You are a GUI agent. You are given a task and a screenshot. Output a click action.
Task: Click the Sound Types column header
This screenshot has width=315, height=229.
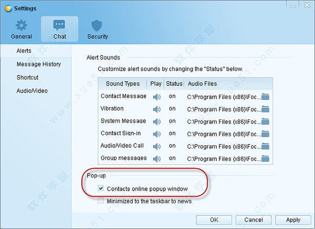pyautogui.click(x=123, y=84)
